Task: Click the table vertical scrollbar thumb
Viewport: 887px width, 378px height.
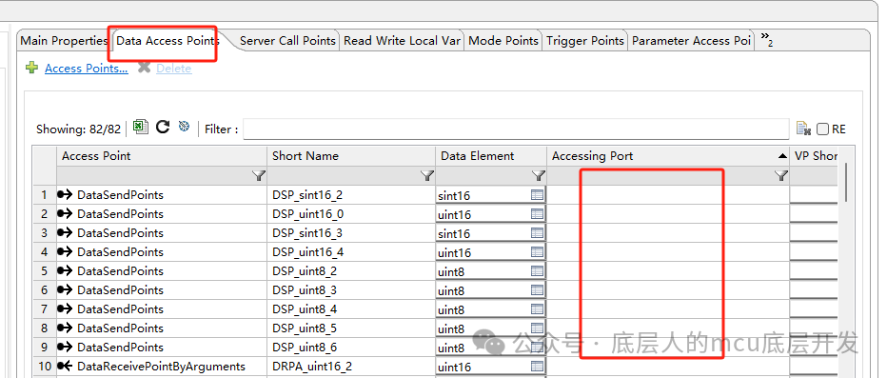Action: pos(846,181)
